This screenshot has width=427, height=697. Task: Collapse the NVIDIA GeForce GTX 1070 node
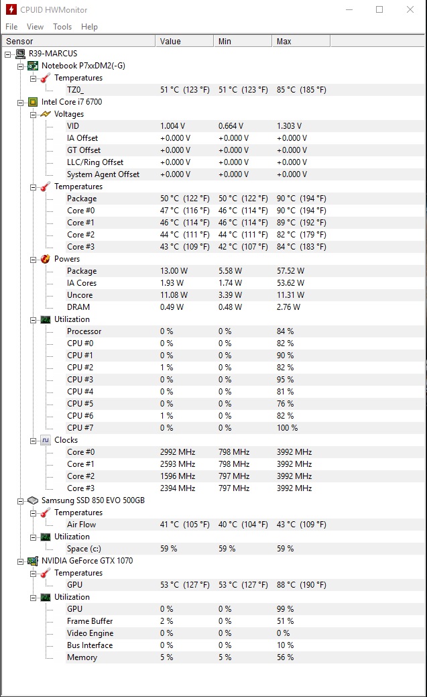point(20,562)
